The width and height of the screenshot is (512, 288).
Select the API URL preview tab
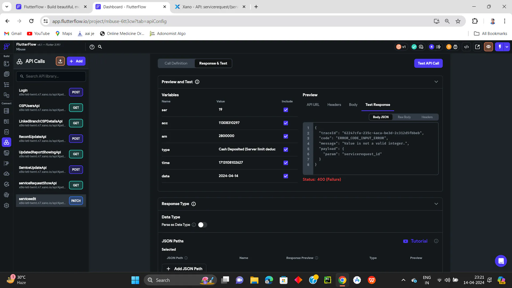point(313,105)
